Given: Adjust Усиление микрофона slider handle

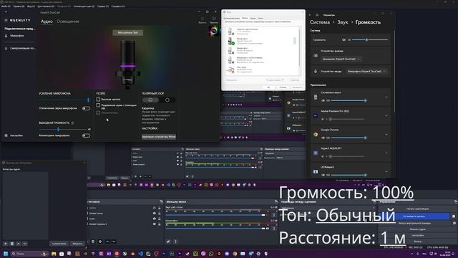Looking at the screenshot, I should [x=88, y=100].
